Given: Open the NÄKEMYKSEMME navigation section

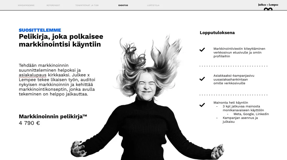Looking at the screenshot, I should [26, 5].
